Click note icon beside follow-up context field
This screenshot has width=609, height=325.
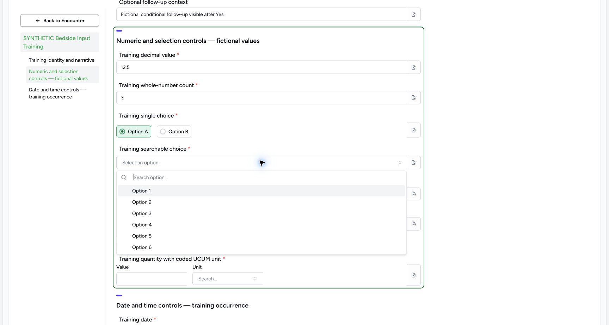click(414, 14)
